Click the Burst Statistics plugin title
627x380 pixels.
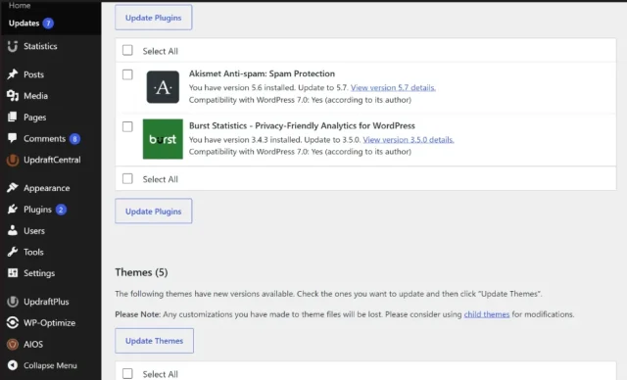click(302, 125)
